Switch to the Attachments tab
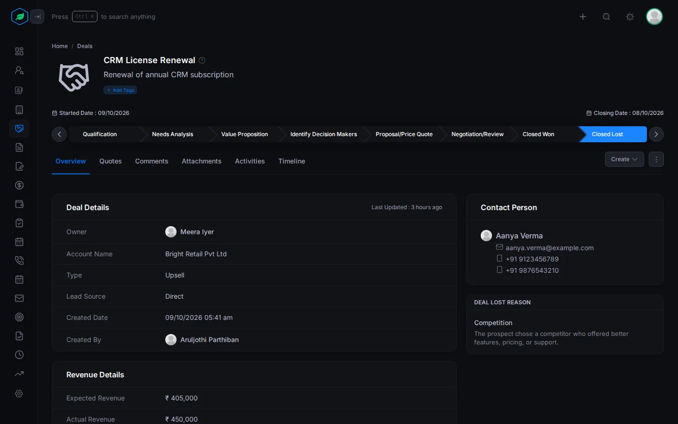The height and width of the screenshot is (424, 678). tap(202, 161)
